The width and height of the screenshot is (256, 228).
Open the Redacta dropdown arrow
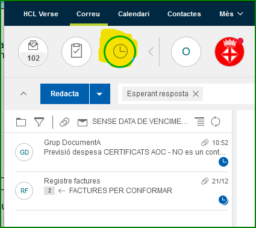pyautogui.click(x=100, y=94)
